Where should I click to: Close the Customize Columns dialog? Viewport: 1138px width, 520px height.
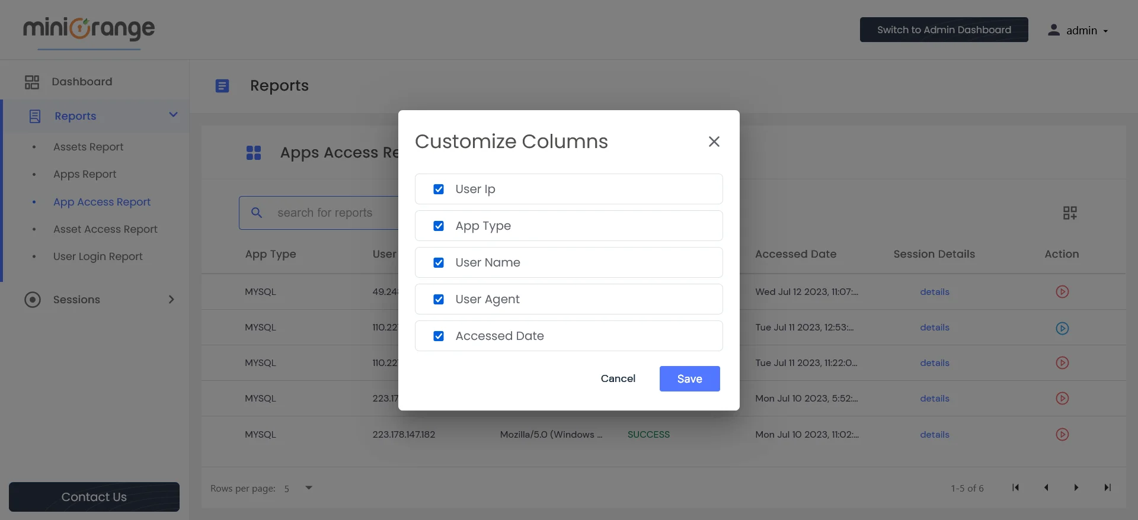pyautogui.click(x=714, y=142)
